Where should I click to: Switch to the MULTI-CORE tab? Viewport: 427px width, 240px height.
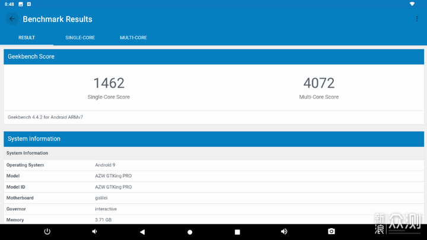[x=133, y=37]
